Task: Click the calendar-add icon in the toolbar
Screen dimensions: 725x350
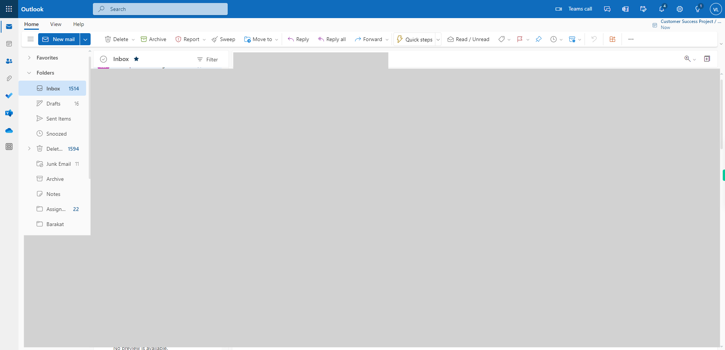Action: (572, 39)
